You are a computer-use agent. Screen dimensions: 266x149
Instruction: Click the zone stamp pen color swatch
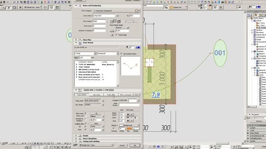[138, 48]
